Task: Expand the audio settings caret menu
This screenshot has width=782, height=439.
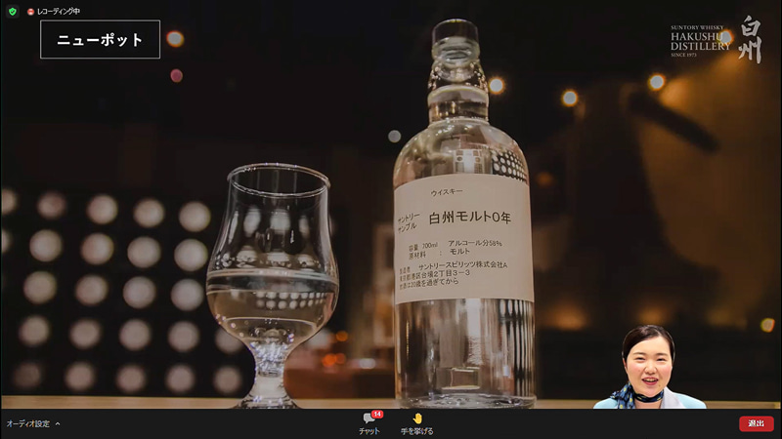Action: tap(58, 424)
